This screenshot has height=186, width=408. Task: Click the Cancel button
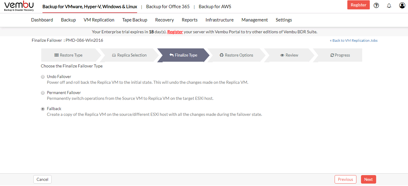[x=42, y=179]
